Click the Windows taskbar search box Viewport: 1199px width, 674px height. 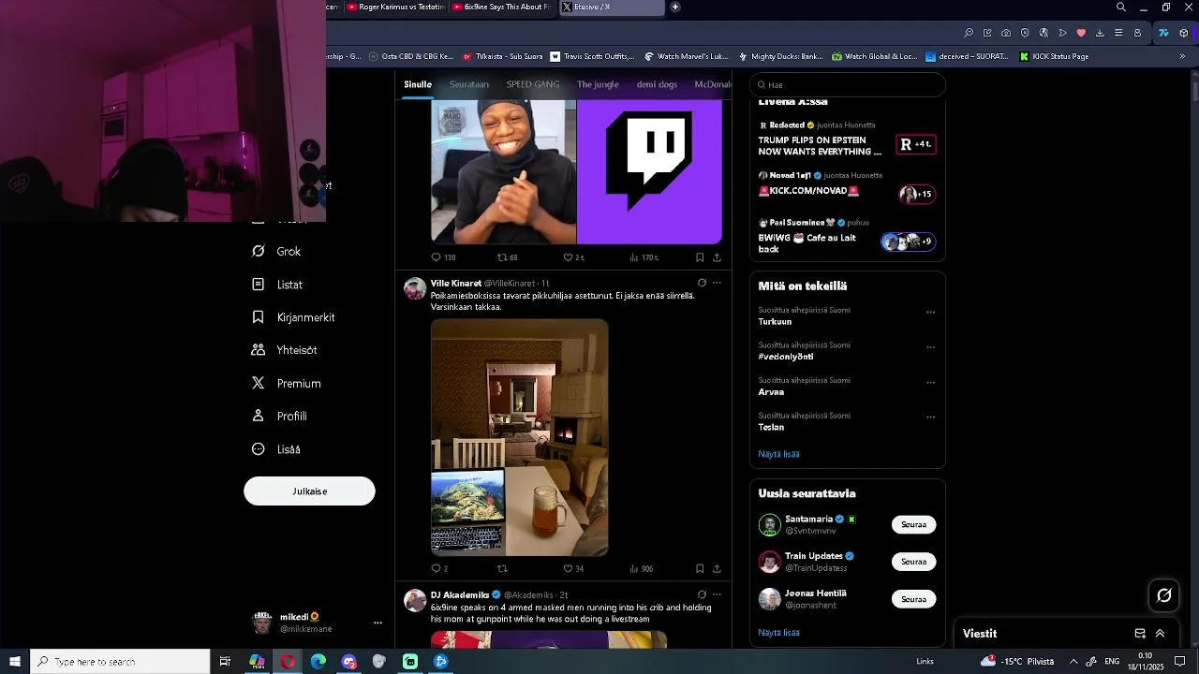[120, 662]
